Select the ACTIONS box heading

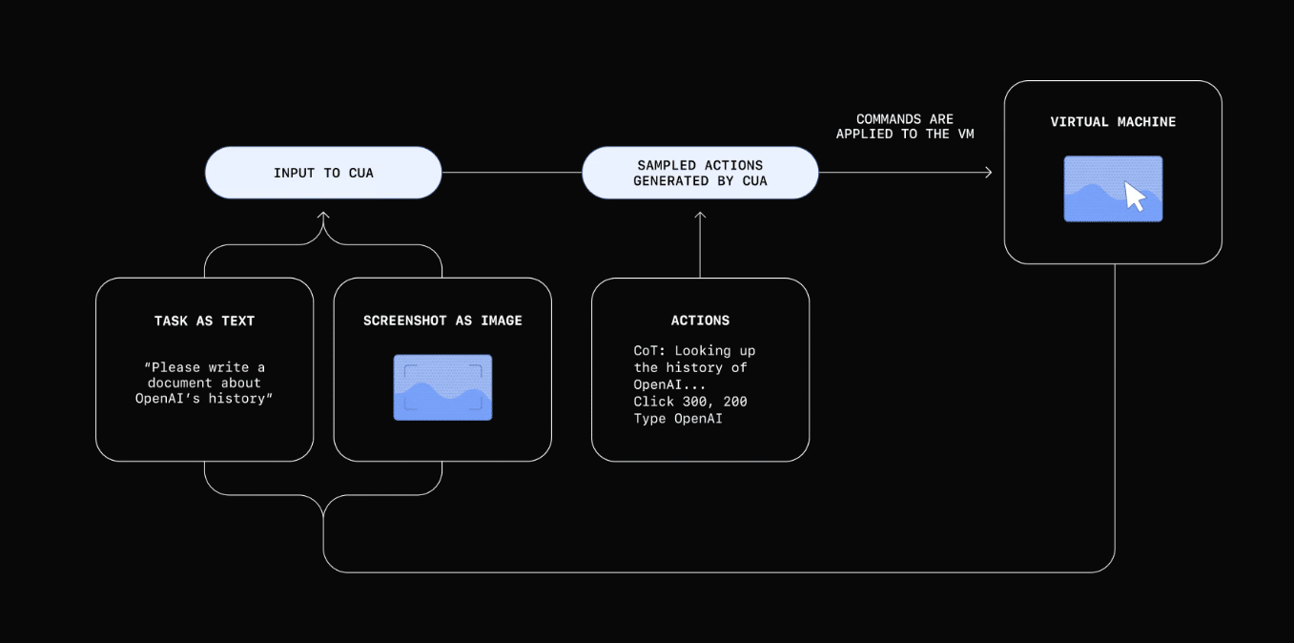pos(700,321)
